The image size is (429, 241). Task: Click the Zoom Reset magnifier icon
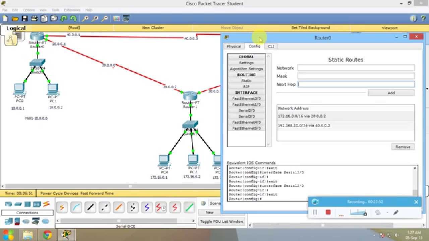[96, 18]
